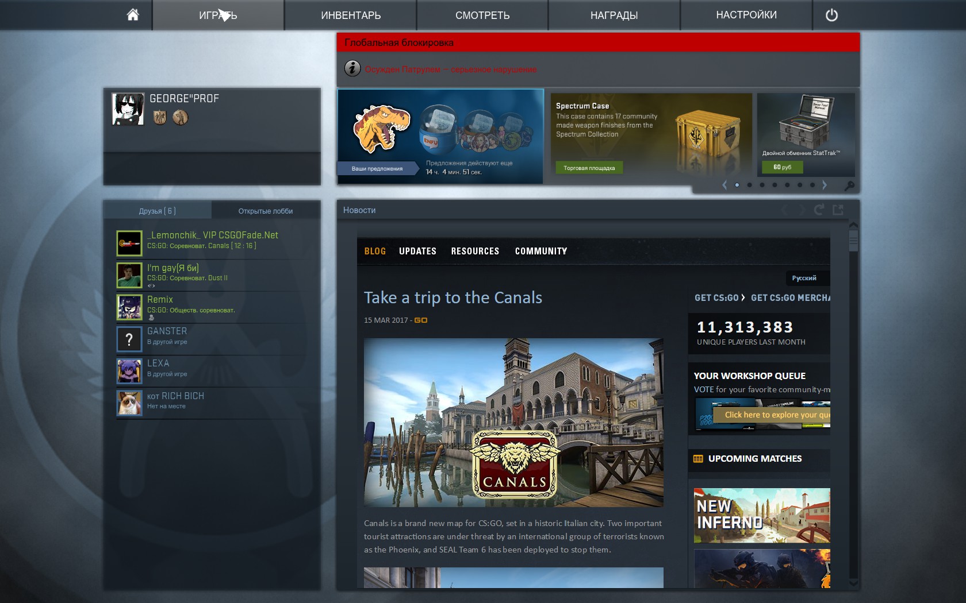966x603 pixels.
Task: Click the power quit icon
Action: [x=831, y=16]
